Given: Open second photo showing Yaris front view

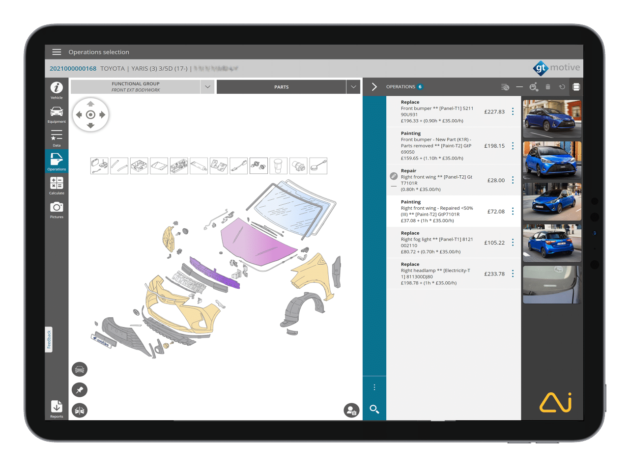Looking at the screenshot, I should tap(552, 160).
